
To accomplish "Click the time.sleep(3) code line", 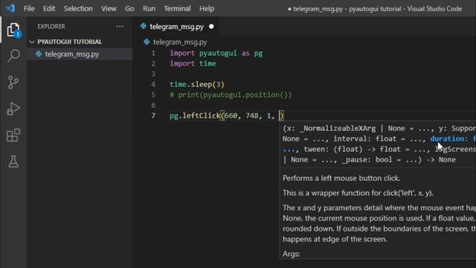I will point(197,84).
